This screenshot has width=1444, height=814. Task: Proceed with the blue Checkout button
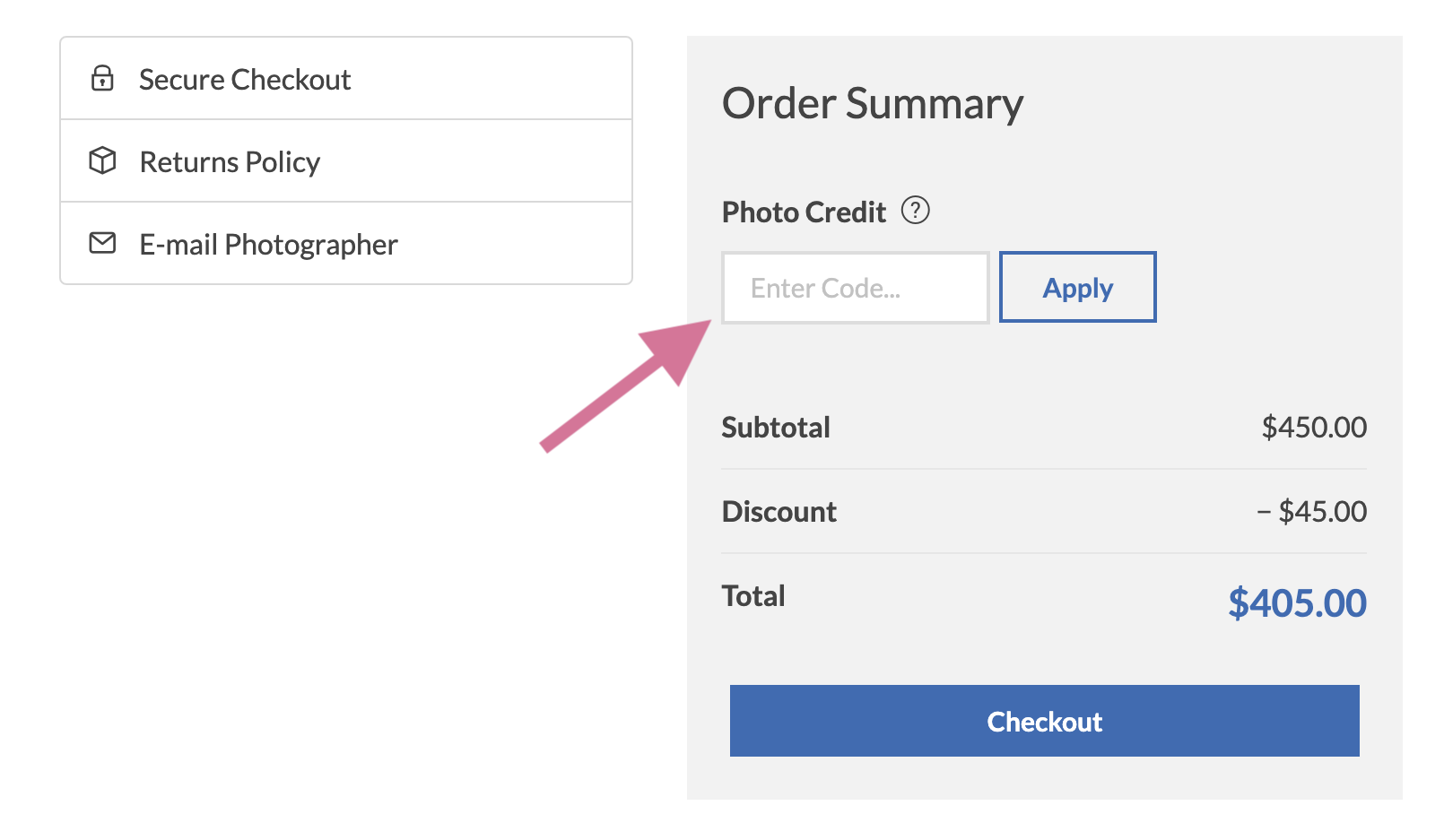tap(1044, 721)
